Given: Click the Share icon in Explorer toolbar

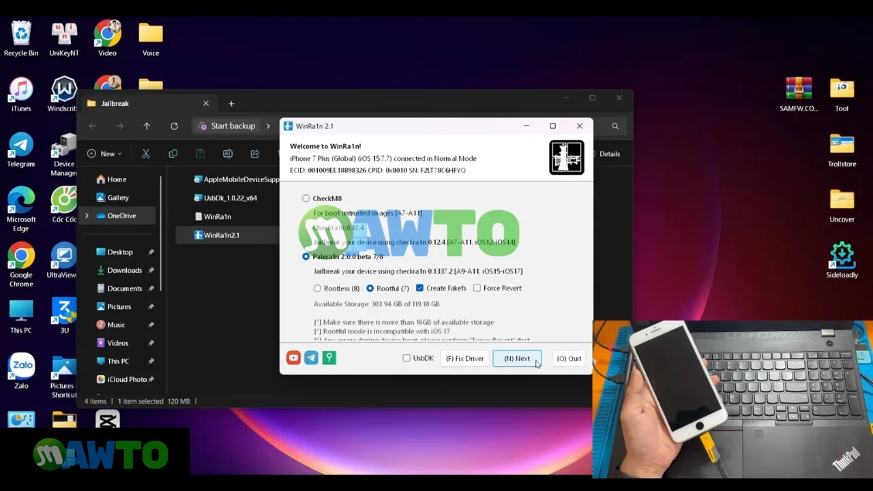Looking at the screenshot, I should tap(254, 154).
